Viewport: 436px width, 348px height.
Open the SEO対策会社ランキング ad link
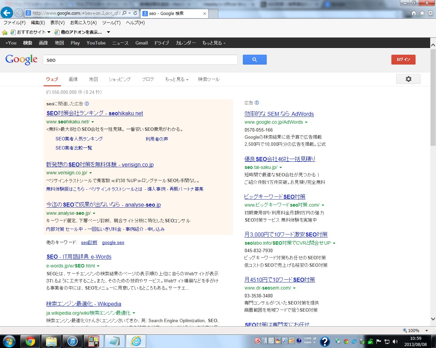[95, 113]
